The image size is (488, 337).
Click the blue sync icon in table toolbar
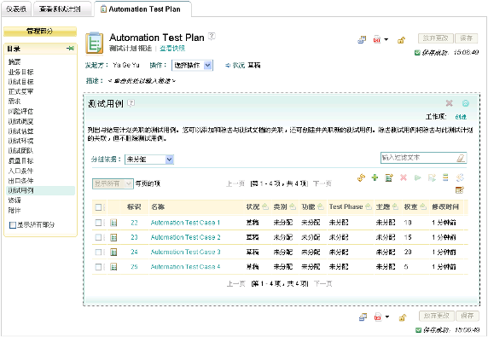point(460,177)
